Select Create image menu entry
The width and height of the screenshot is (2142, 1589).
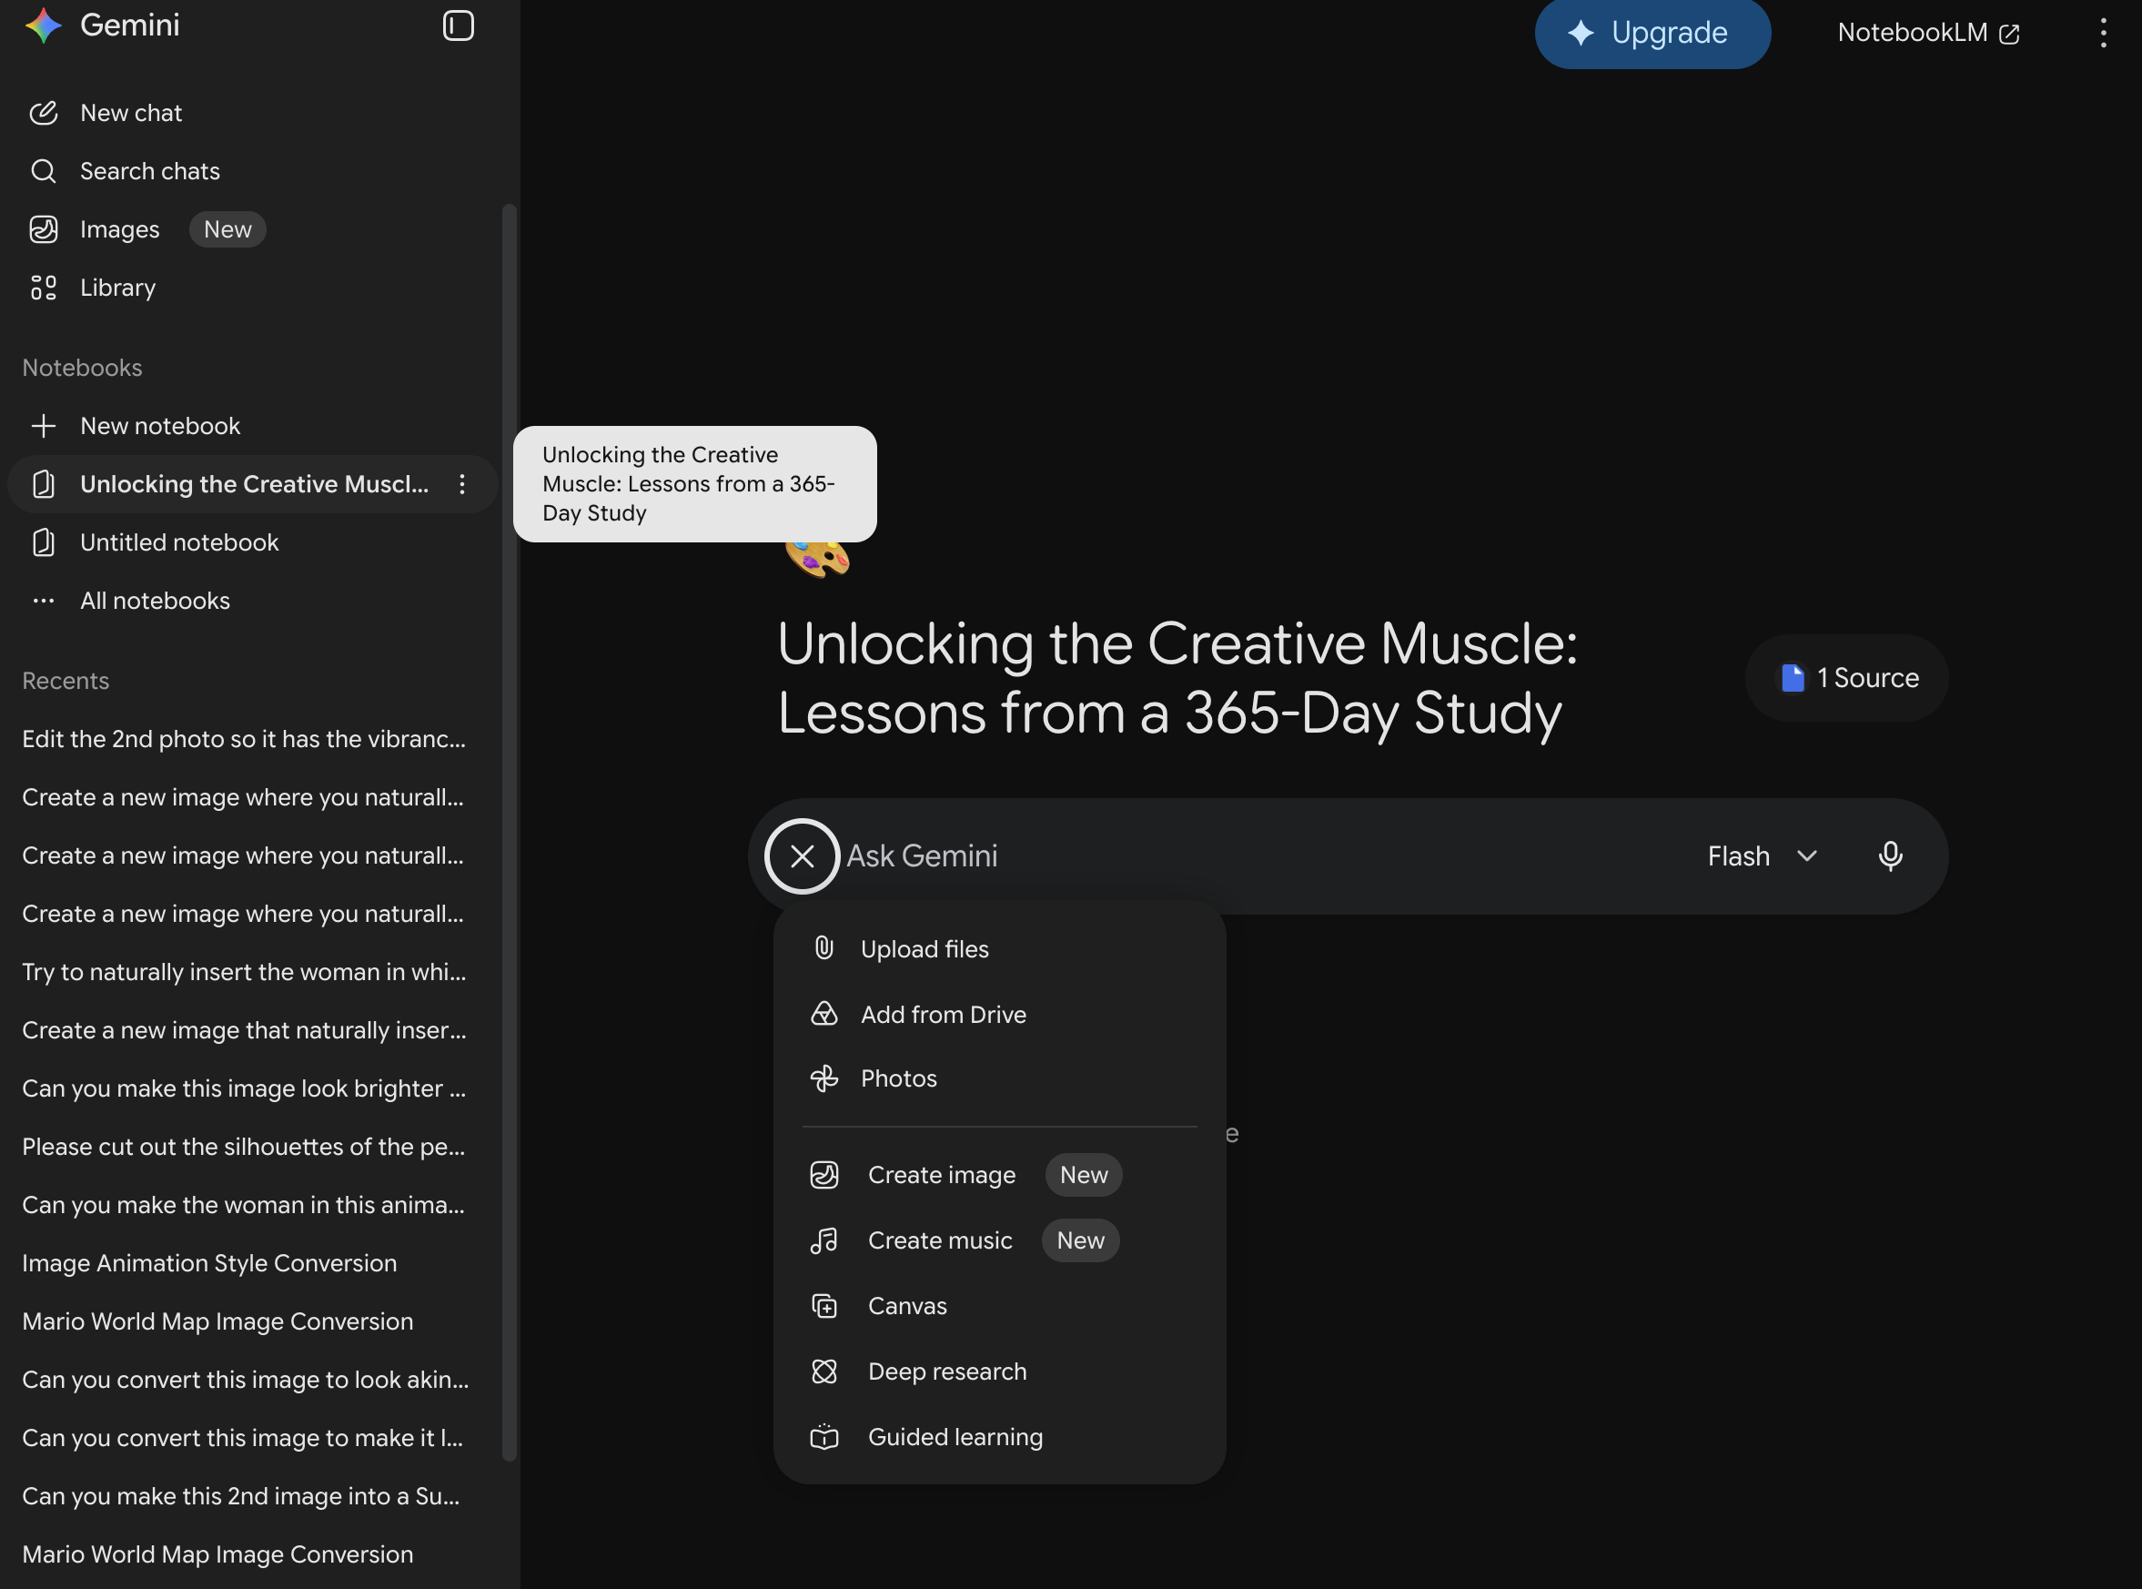[999, 1174]
